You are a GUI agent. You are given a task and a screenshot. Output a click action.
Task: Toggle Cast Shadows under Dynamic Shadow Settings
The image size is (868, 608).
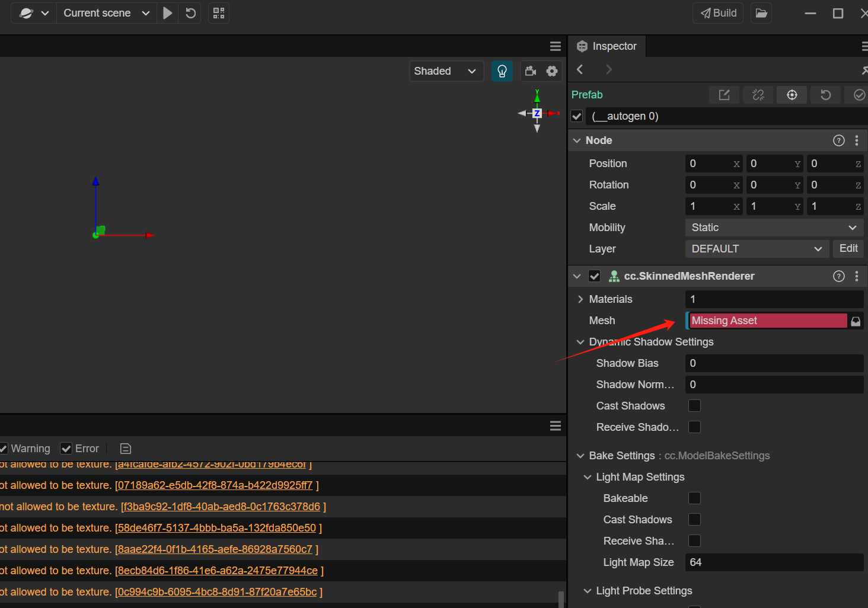(x=694, y=406)
